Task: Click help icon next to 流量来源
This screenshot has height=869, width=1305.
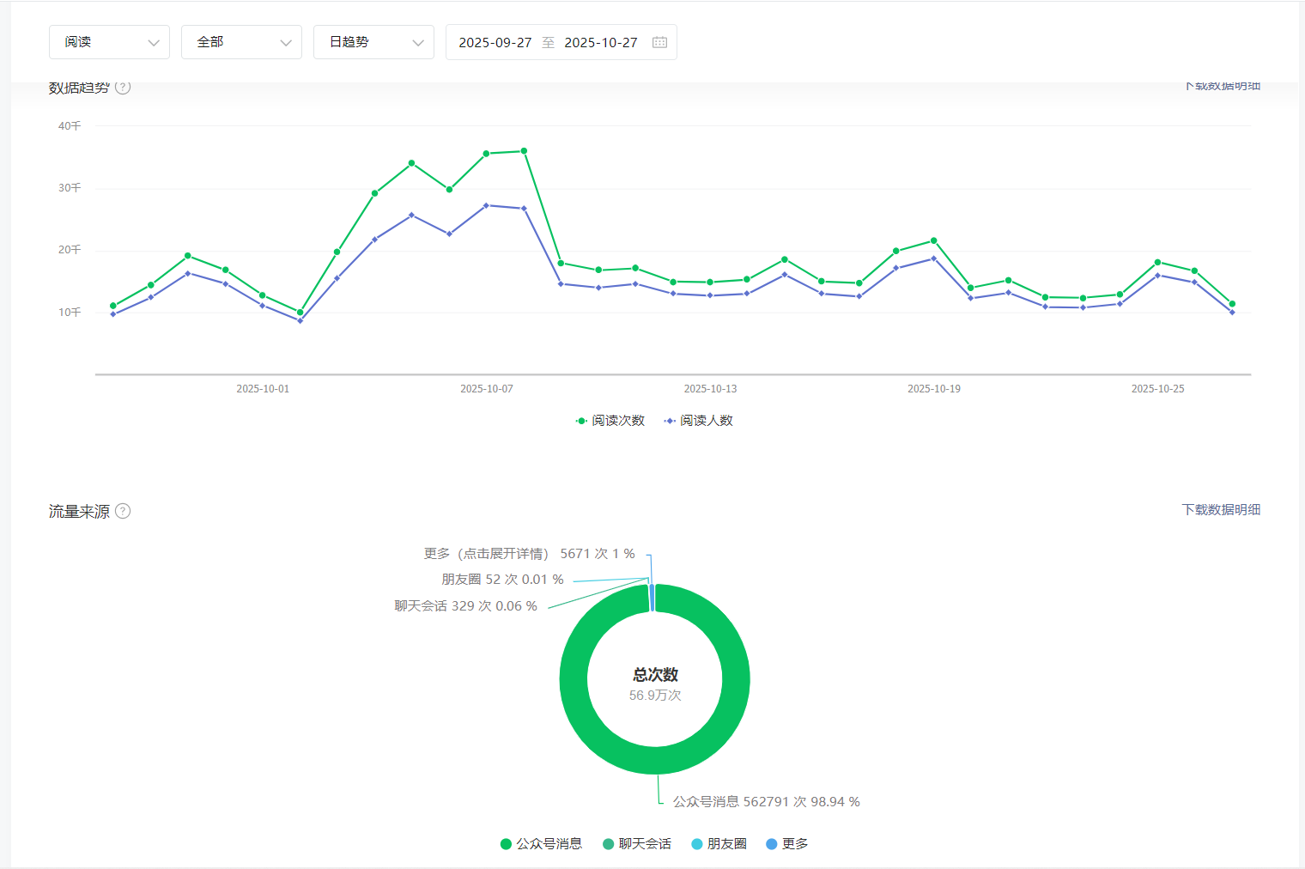Action: 123,511
